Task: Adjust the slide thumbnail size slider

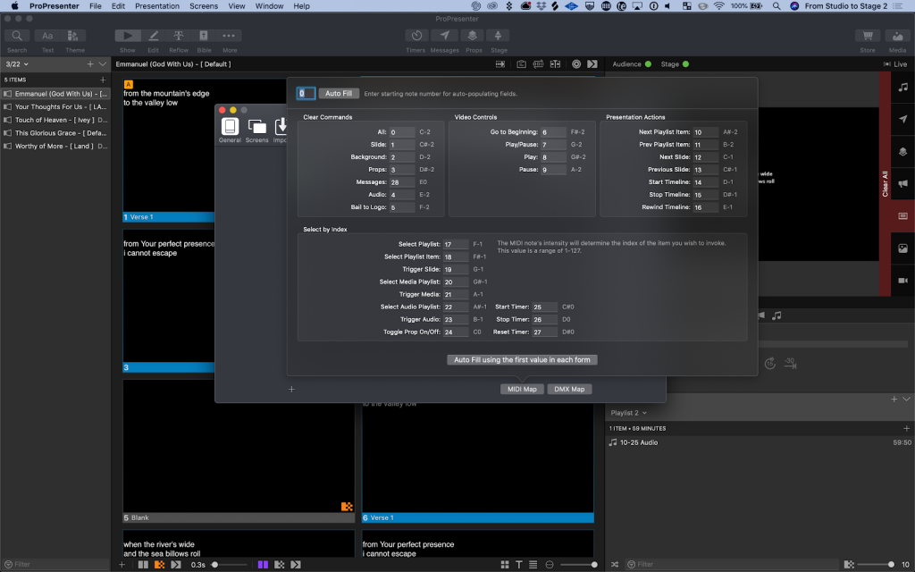Action: [577, 565]
